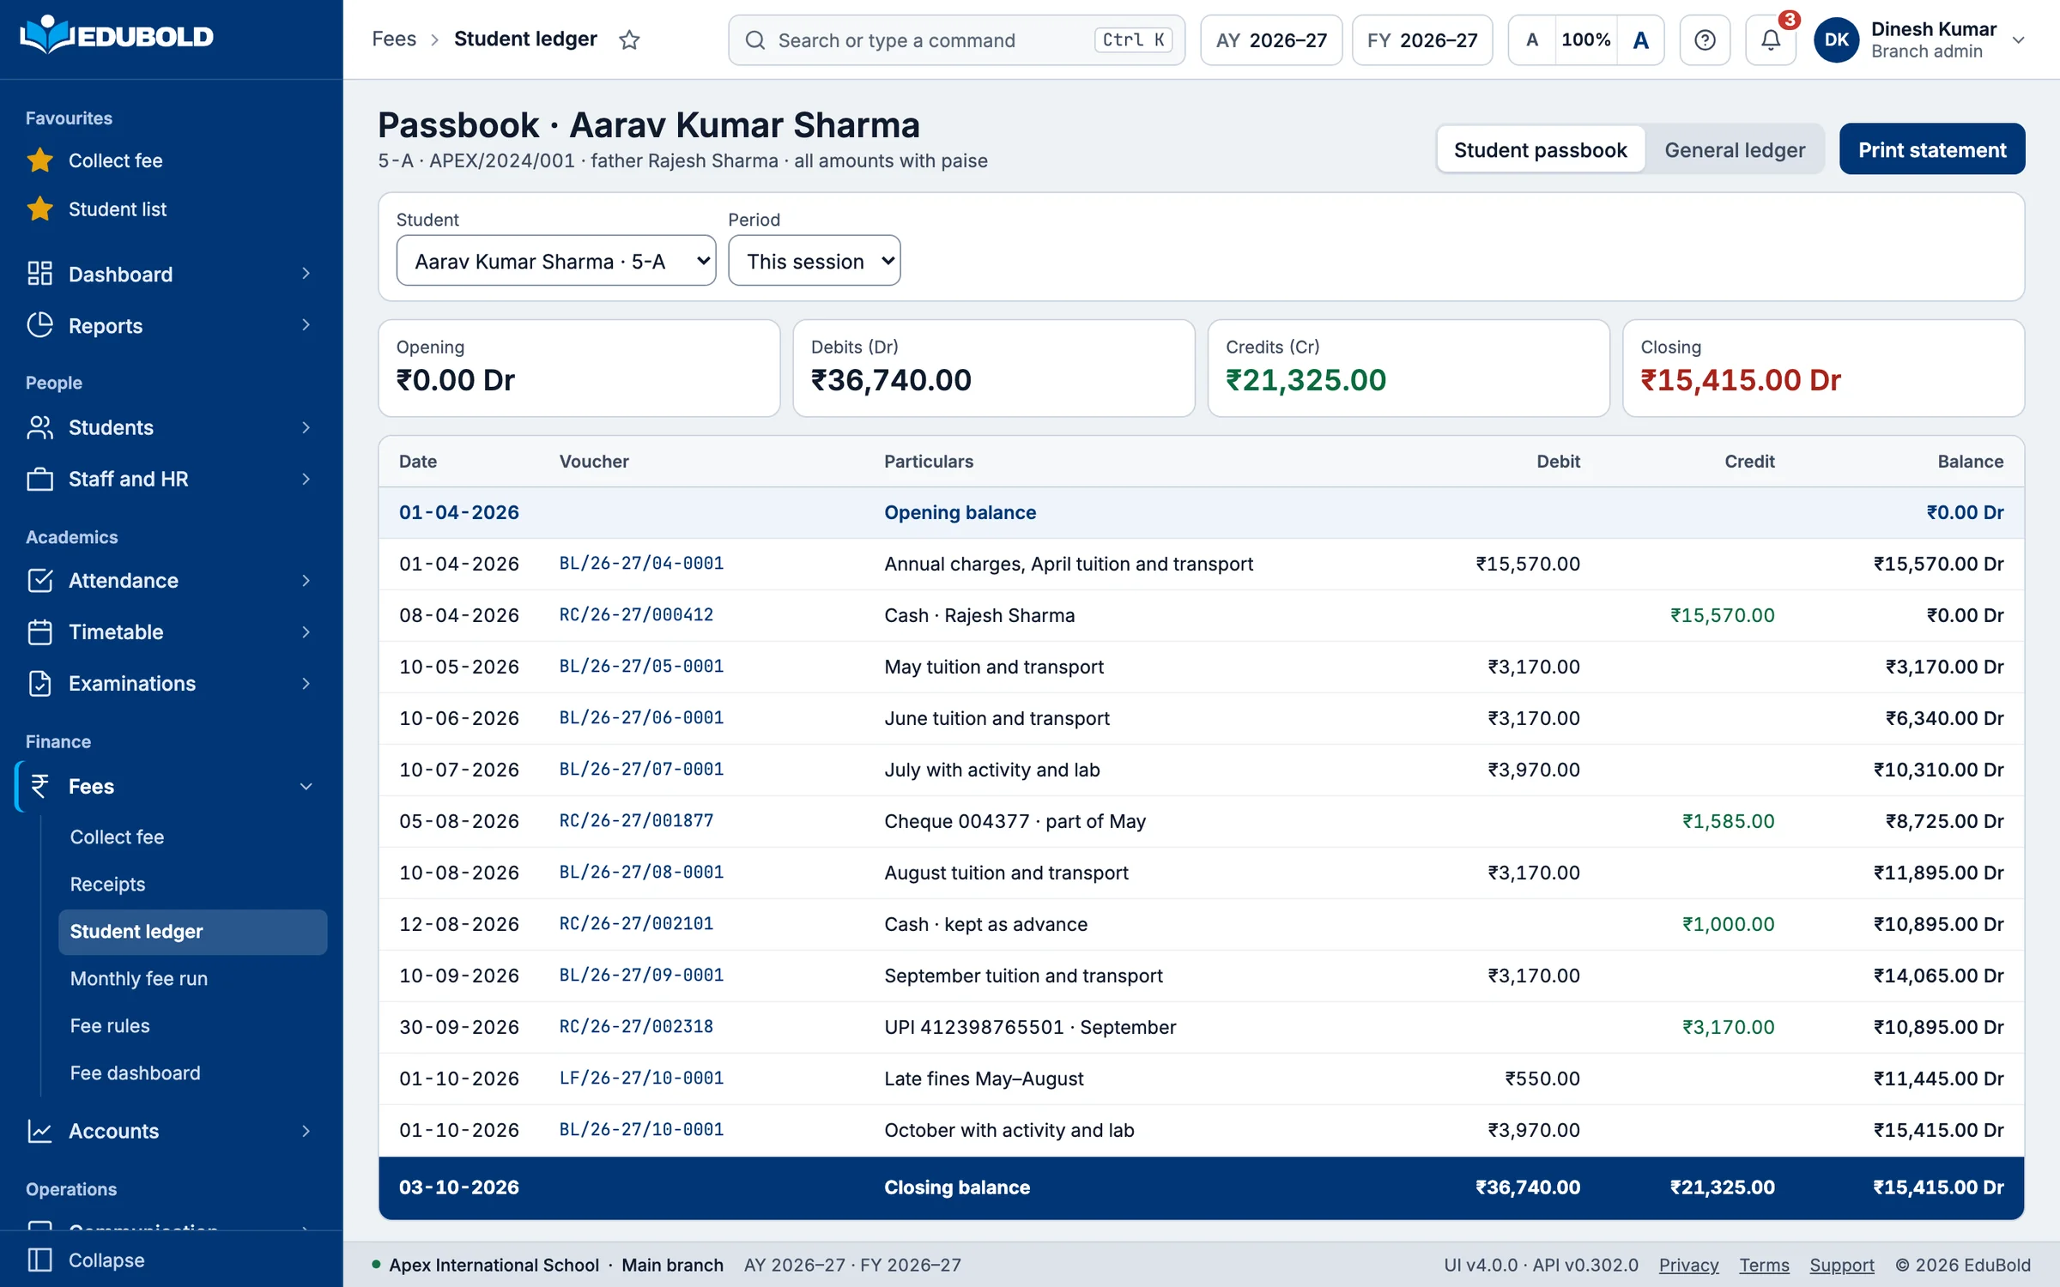Open voucher RC/26-27/000412 link
The image size is (2060, 1287).
tap(636, 615)
